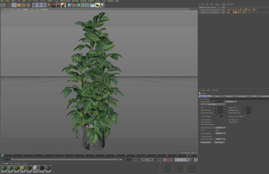
Task: Switch to Project Settings tab
Action: point(204,96)
